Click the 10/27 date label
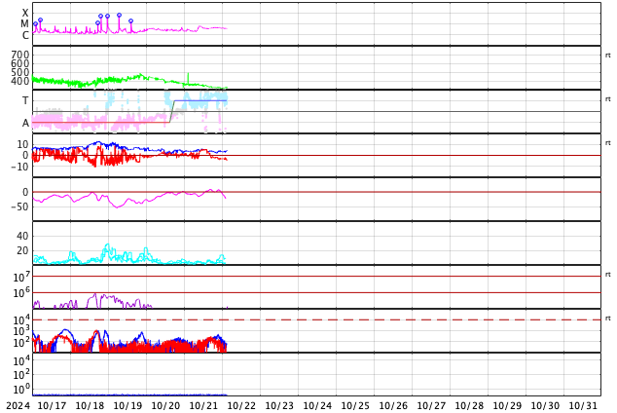Viewport: 617px width, 413px height. click(x=431, y=406)
